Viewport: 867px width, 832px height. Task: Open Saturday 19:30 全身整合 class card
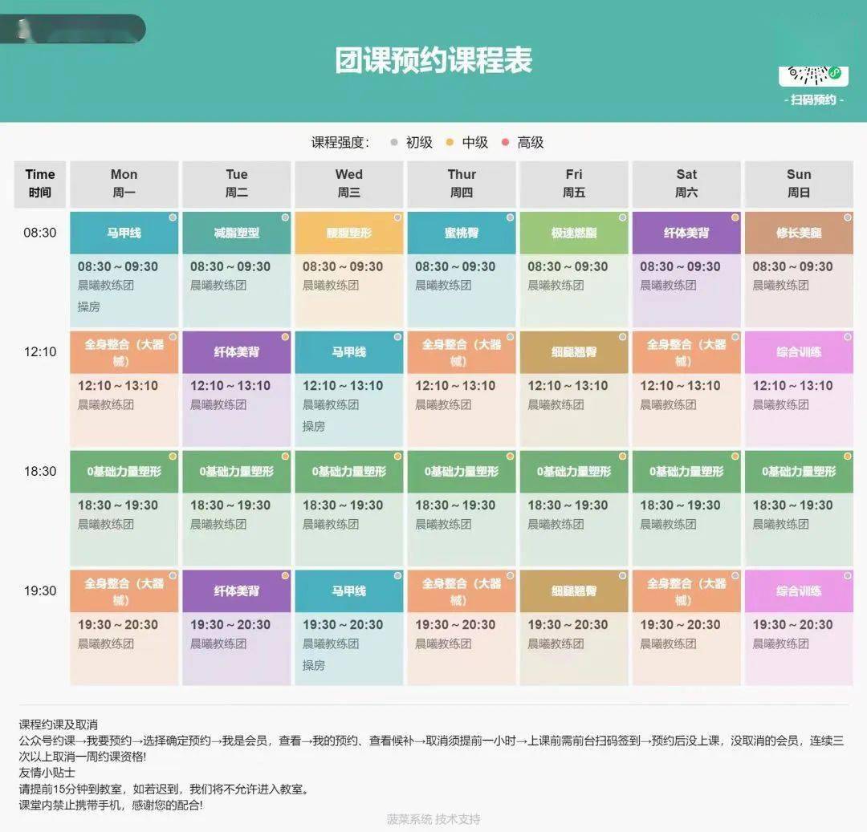pos(686,627)
